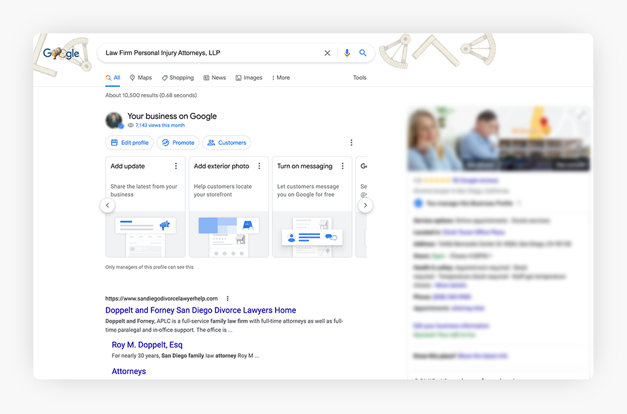Open three-dot menu on Turn on messaging card
Screen dimensions: 627x414
pyautogui.click(x=343, y=166)
